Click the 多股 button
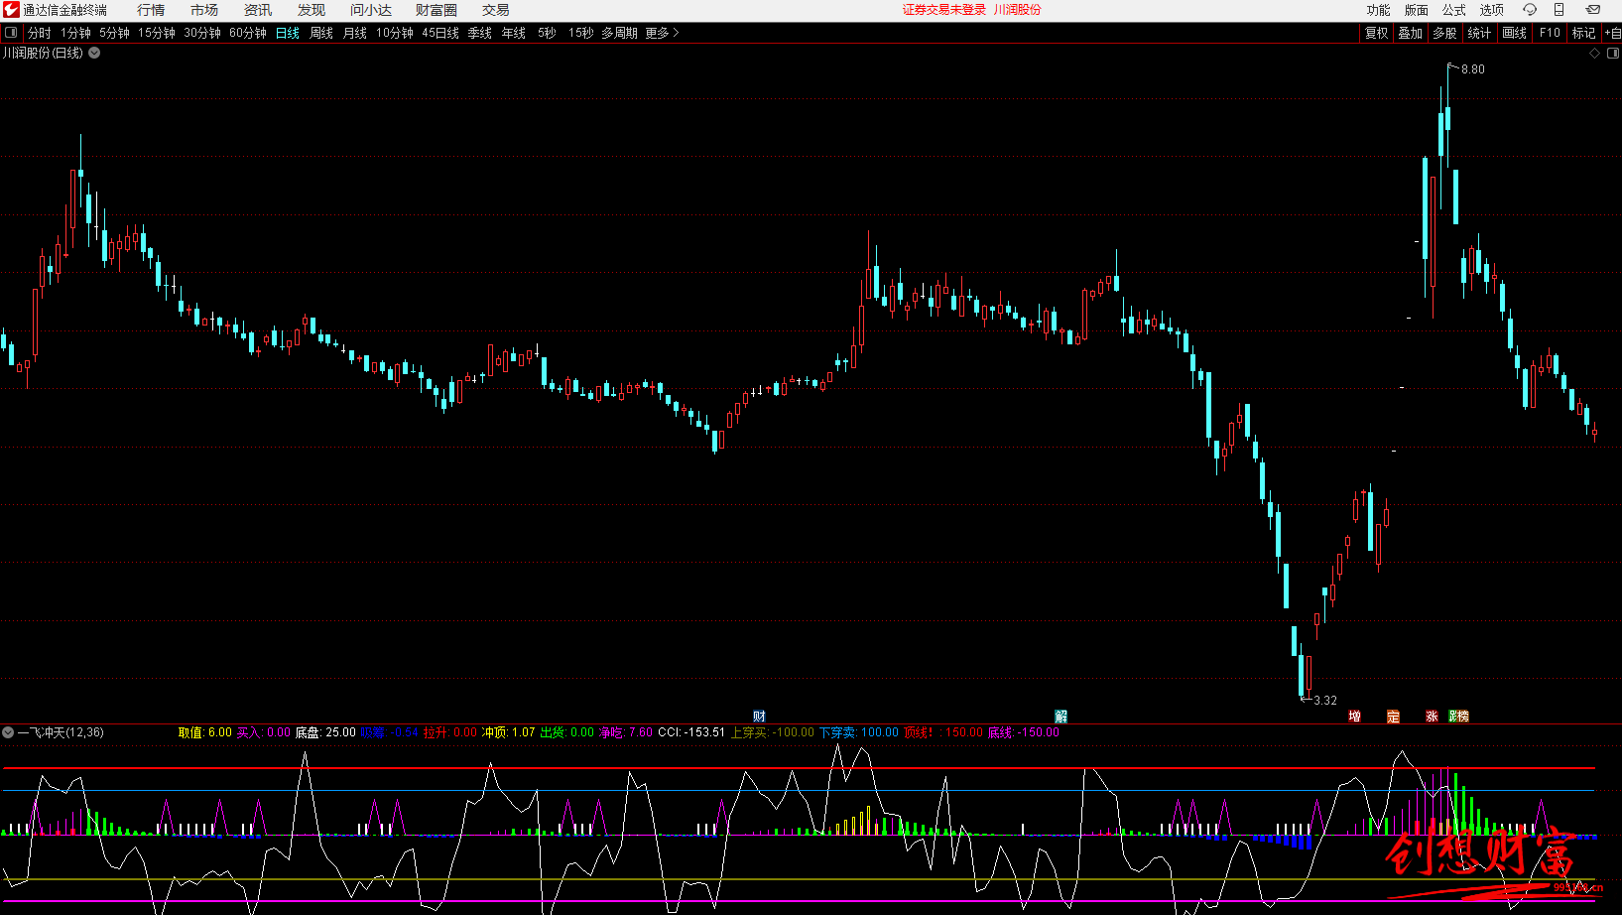This screenshot has width=1622, height=915. [x=1444, y=33]
